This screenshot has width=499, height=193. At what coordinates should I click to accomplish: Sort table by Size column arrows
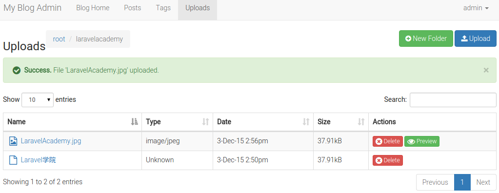point(361,121)
